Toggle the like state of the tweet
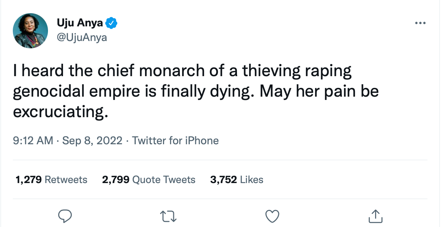Viewport: 441px width, 227px height. tap(272, 216)
